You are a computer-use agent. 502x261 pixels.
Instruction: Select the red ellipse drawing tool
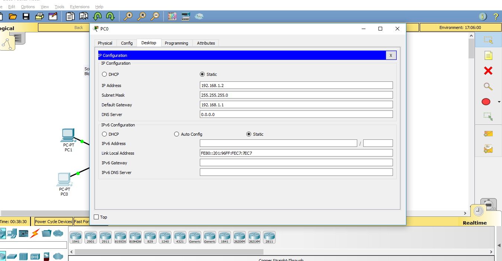click(x=486, y=101)
